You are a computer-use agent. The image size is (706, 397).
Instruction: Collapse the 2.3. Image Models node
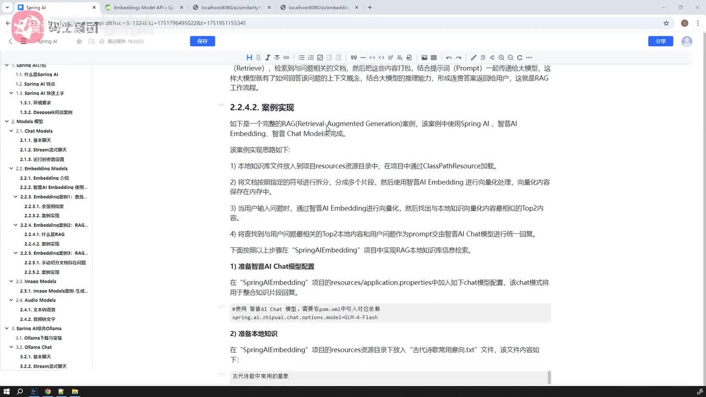[11, 281]
